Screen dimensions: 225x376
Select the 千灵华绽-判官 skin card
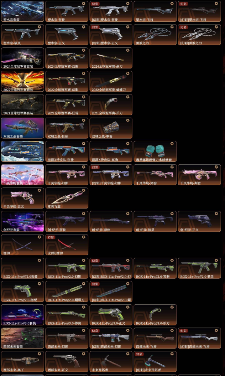pyautogui.click(x=199, y=175)
